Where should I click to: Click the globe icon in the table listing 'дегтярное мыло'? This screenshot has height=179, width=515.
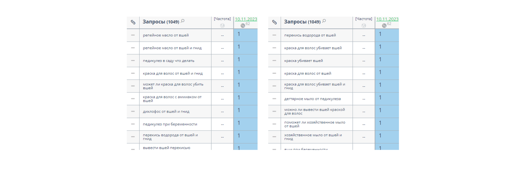click(x=364, y=26)
